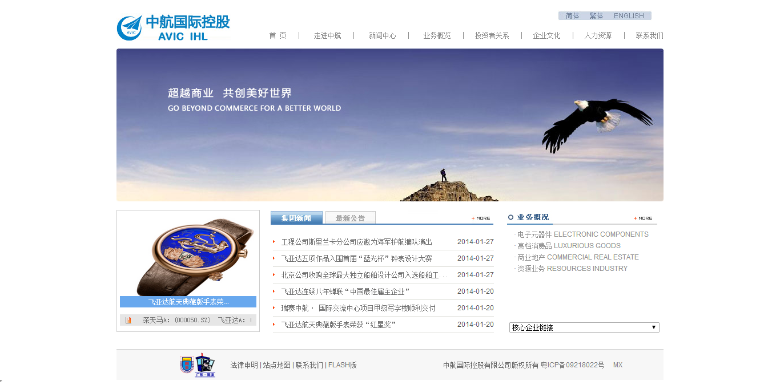Click the police shield badge icon in footer

(186, 364)
